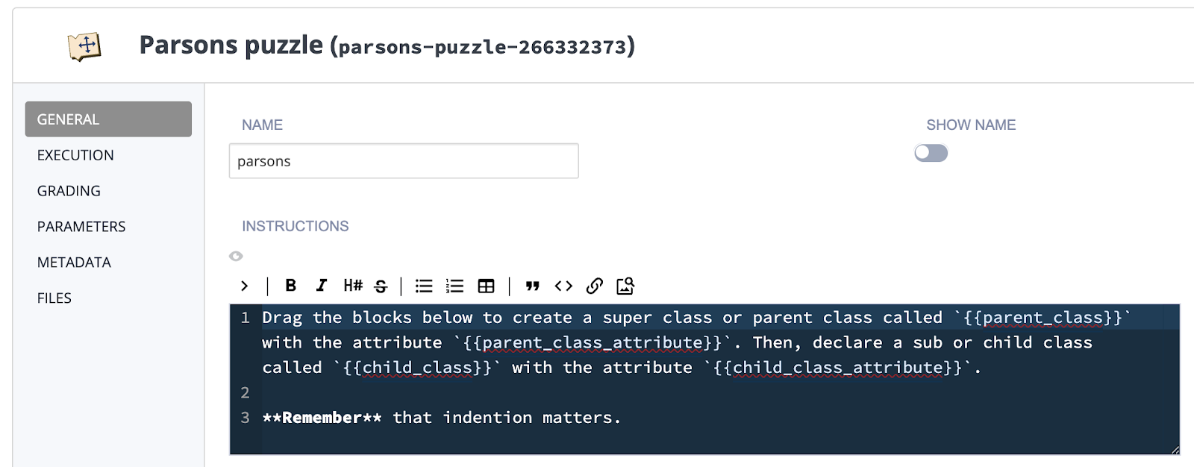Open the FILES section
Screen dimensions: 1194x467
[53, 297]
